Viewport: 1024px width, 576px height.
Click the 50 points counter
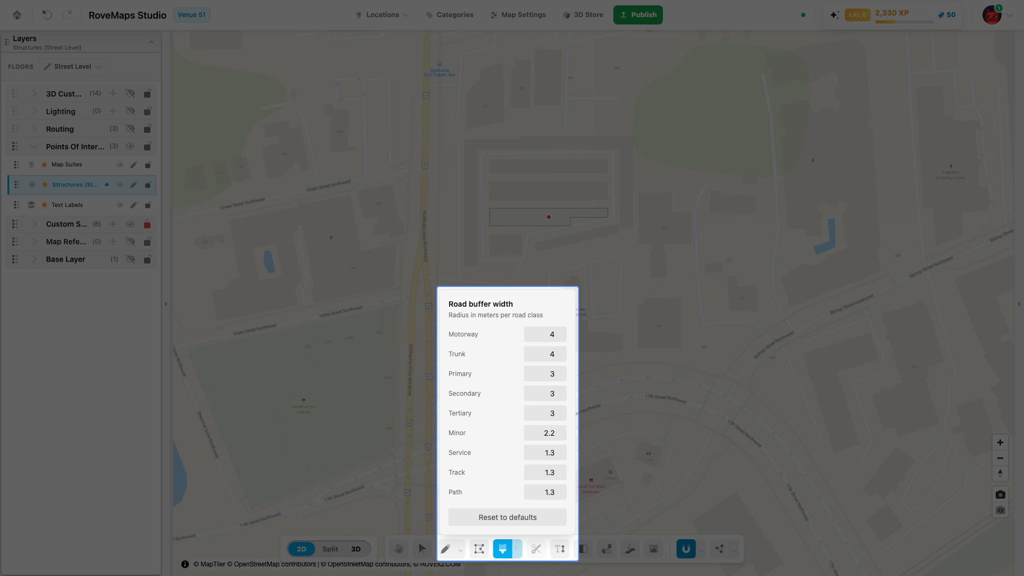(x=947, y=15)
